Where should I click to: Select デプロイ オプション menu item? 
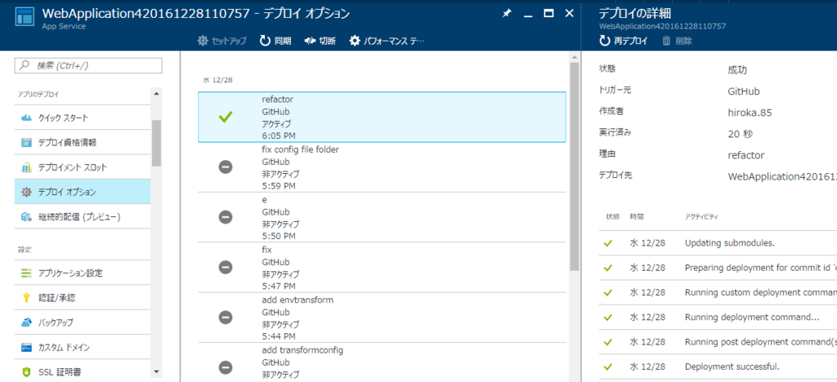(x=83, y=193)
